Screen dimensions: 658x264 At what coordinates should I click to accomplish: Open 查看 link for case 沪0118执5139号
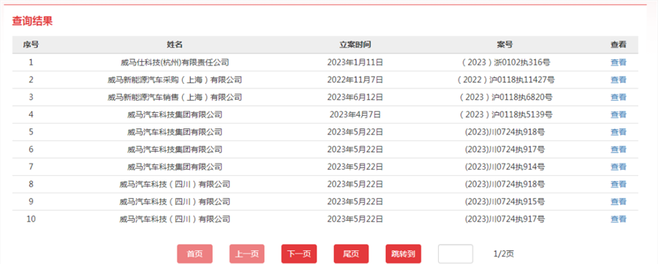(618, 114)
